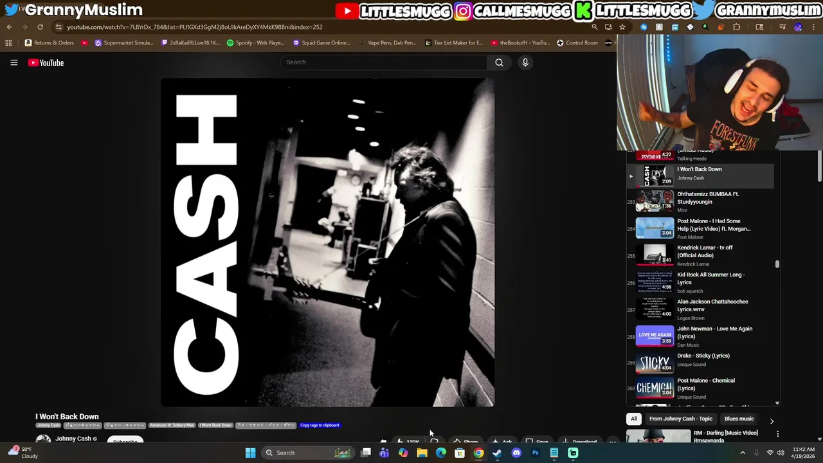The image size is (823, 463).
Task: Click the Windows taskbar Search box
Action: (308, 453)
